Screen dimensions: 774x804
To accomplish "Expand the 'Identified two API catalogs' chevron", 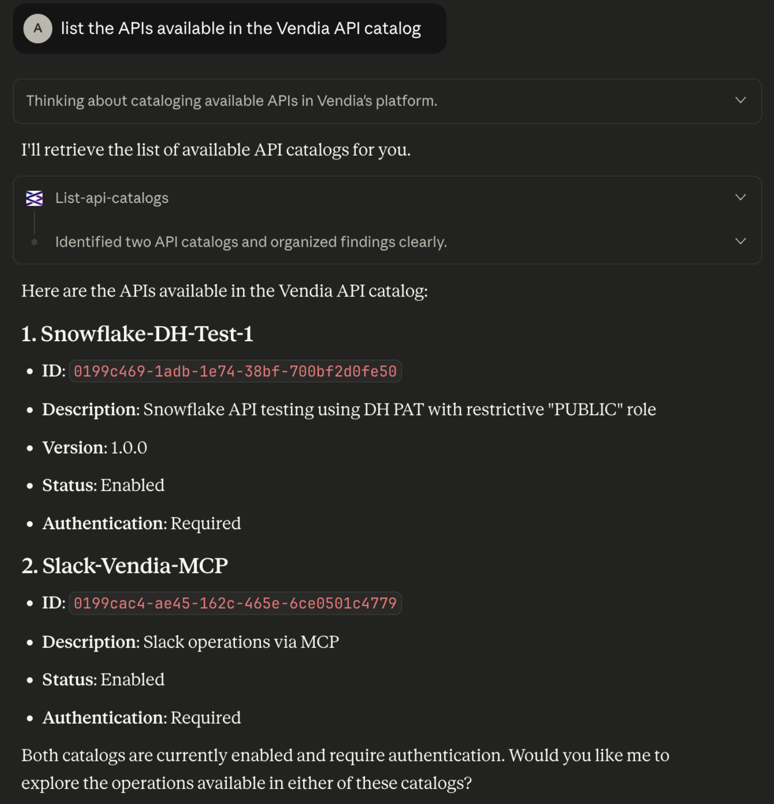I will 740,242.
